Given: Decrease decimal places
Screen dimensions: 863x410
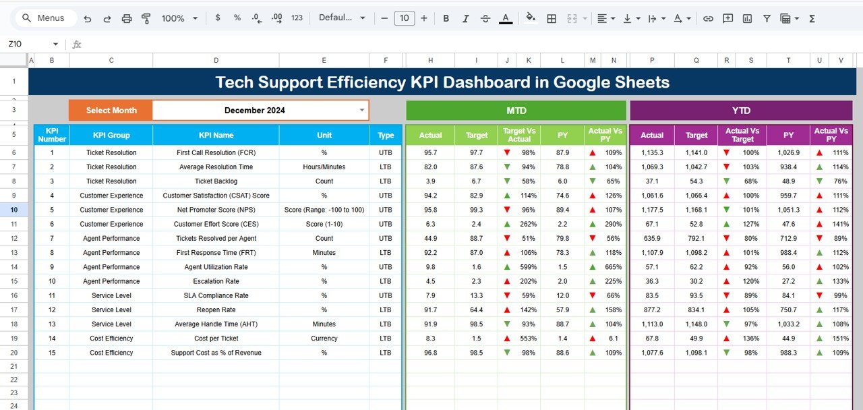Looking at the screenshot, I should pos(256,18).
